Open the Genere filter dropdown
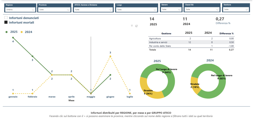The width and height of the screenshot is (255, 122). point(171,9)
